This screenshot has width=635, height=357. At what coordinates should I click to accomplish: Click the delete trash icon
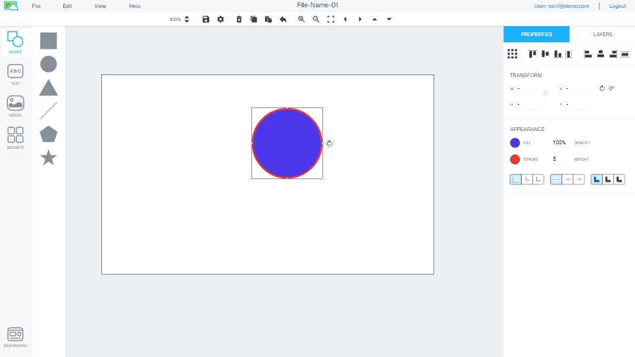tap(239, 19)
